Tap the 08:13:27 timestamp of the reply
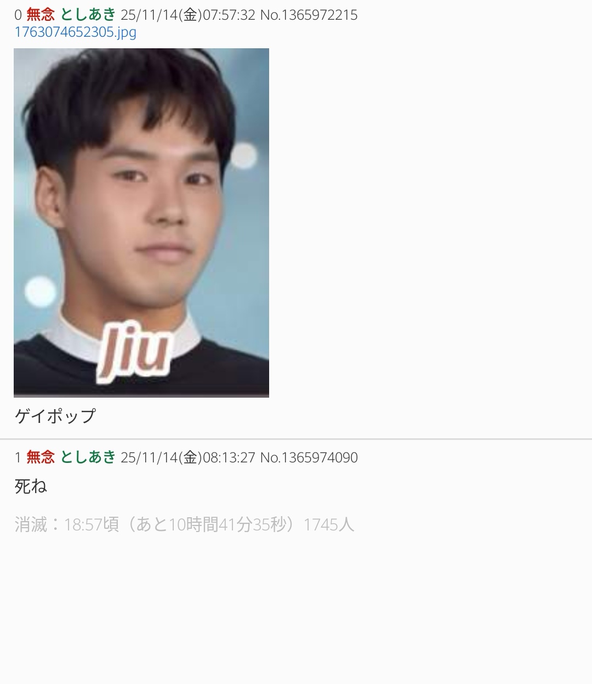This screenshot has height=684, width=592. 229,457
